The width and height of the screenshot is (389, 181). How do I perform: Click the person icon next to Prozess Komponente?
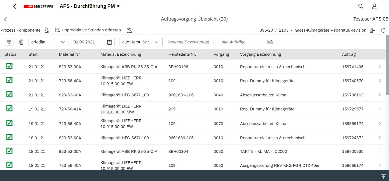(47, 30)
